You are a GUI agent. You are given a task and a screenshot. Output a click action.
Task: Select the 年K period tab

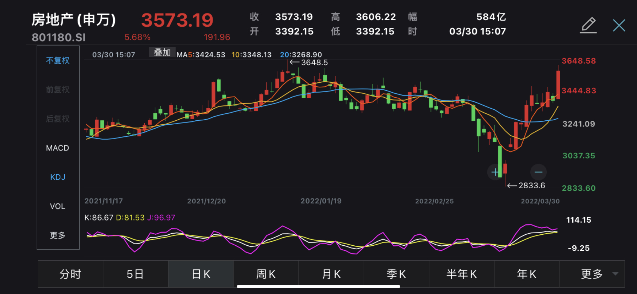point(526,274)
